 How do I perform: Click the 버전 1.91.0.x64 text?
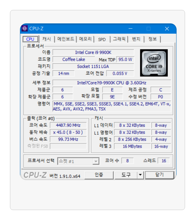tap(65, 176)
